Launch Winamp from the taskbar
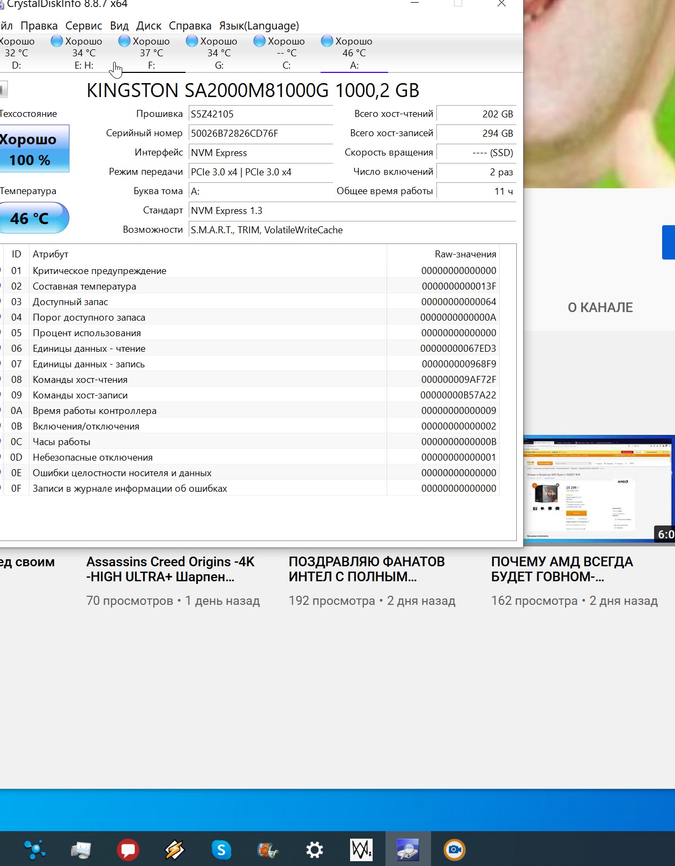The width and height of the screenshot is (675, 866). pyautogui.click(x=174, y=850)
